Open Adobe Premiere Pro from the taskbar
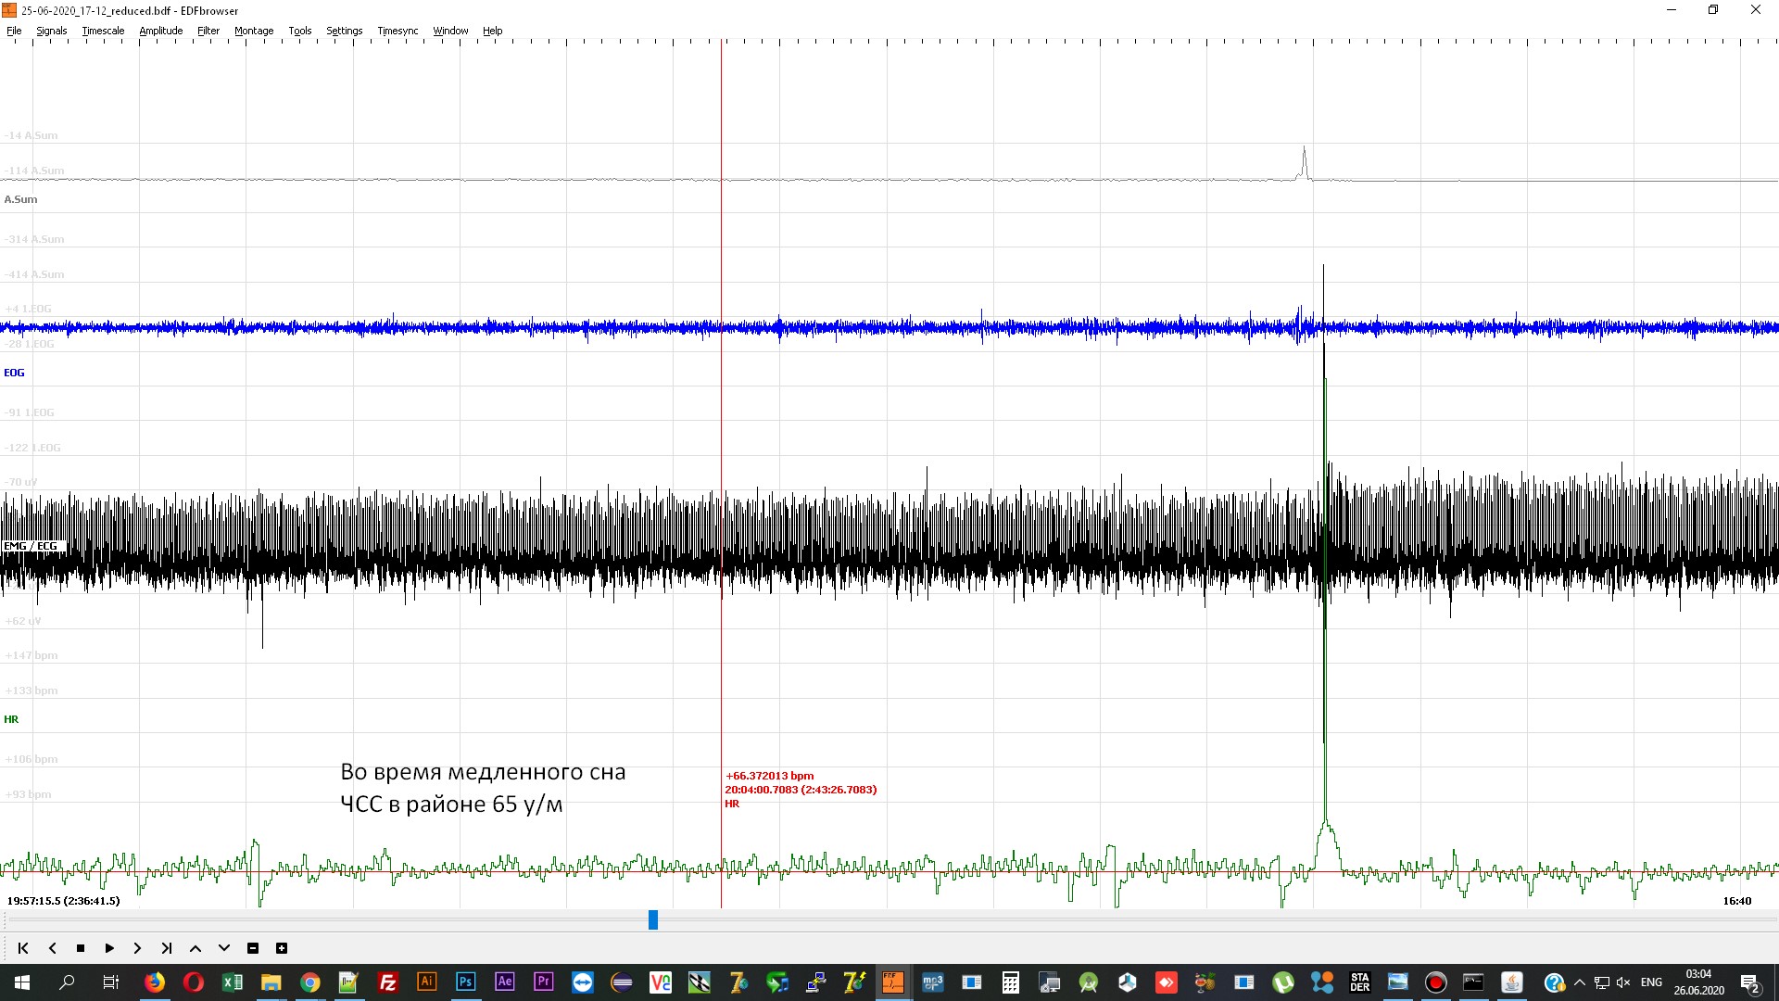 [544, 982]
